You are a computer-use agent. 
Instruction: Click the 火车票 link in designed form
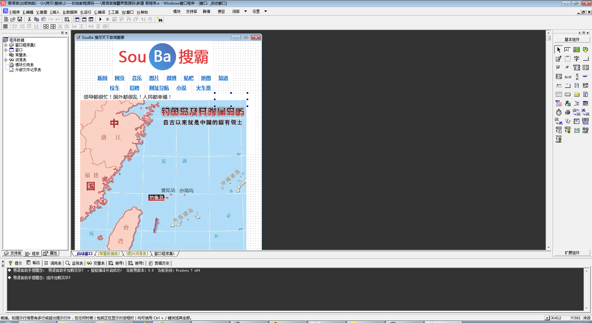[203, 88]
